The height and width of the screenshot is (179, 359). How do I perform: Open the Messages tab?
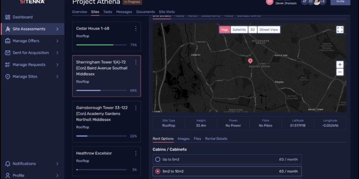124,12
